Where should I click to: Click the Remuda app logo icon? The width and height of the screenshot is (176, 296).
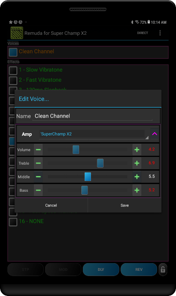pos(17,33)
